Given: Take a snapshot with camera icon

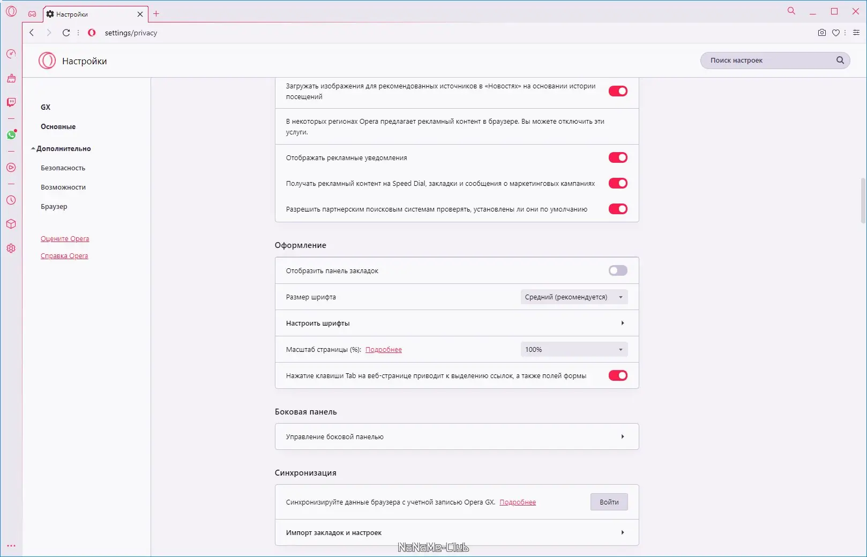Looking at the screenshot, I should (x=821, y=33).
